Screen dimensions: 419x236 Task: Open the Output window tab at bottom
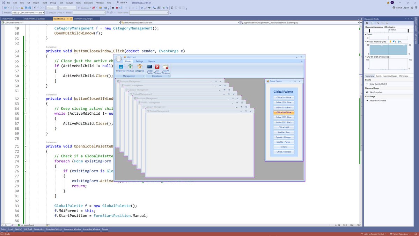105,229
